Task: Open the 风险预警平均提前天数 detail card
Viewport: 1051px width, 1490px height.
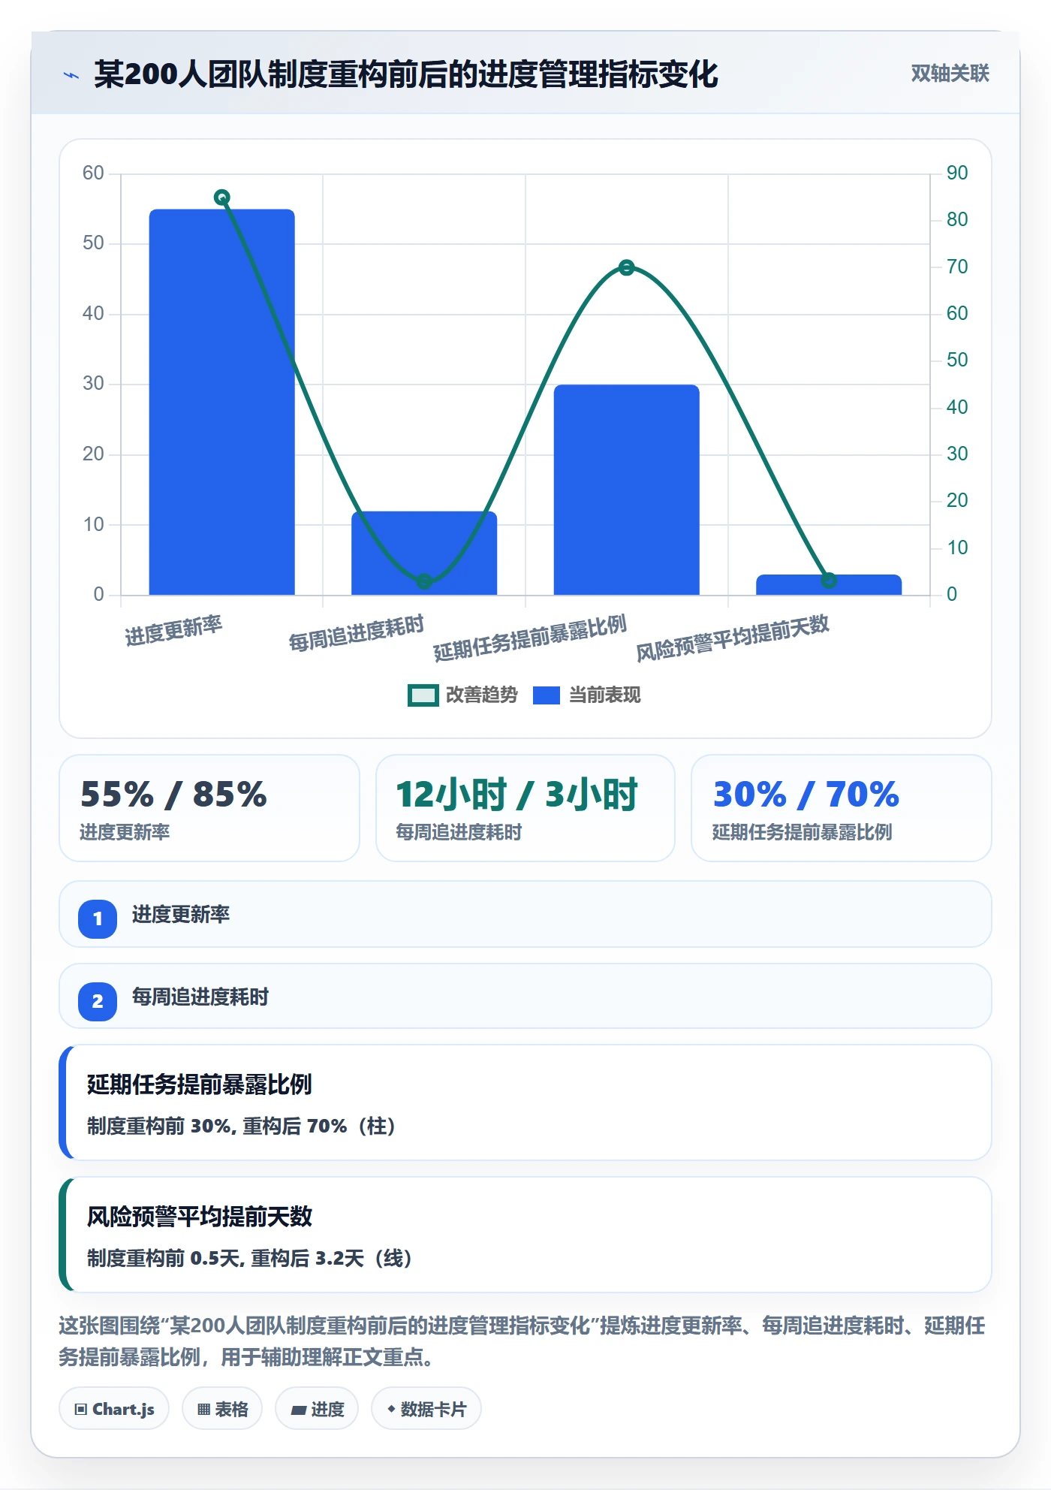Action: [x=525, y=1235]
